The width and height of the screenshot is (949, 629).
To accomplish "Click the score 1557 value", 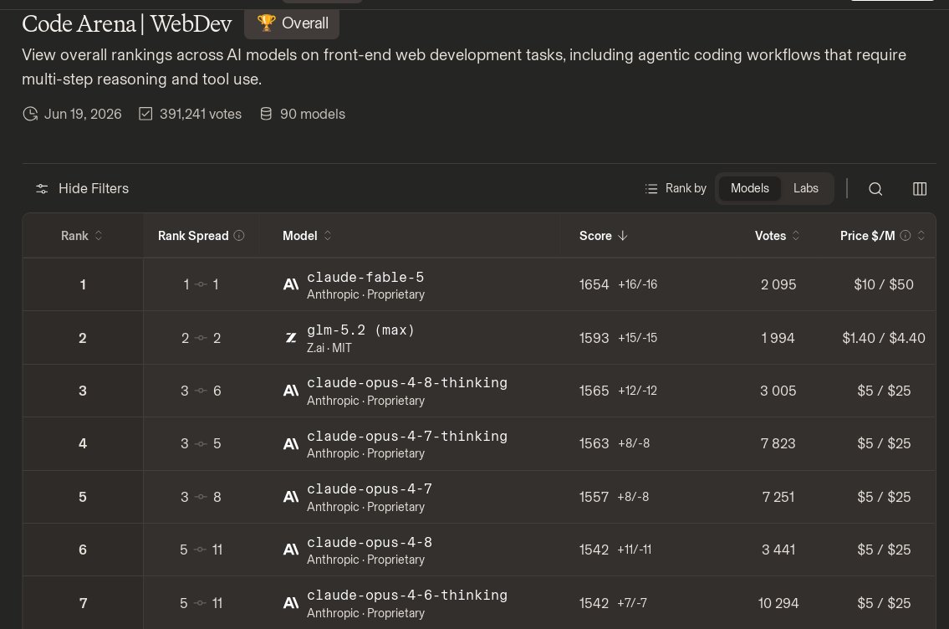I will (x=594, y=497).
